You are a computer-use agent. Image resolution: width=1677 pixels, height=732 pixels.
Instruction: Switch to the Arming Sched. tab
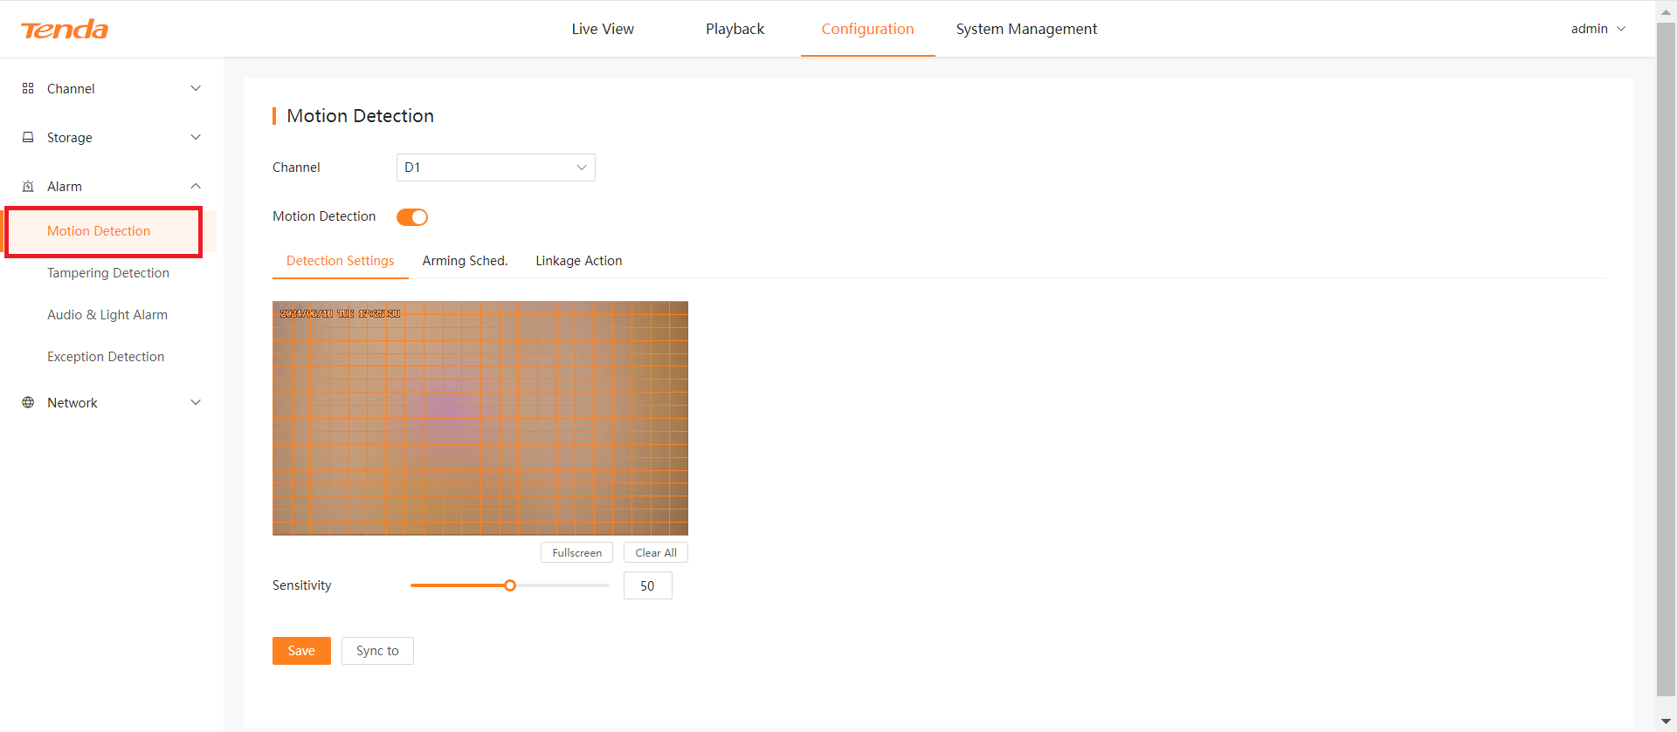[465, 261]
